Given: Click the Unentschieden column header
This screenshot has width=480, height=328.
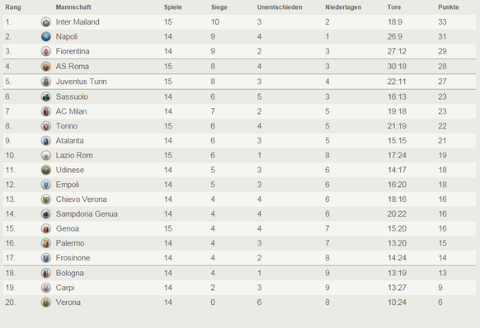Looking at the screenshot, I should pos(280,7).
